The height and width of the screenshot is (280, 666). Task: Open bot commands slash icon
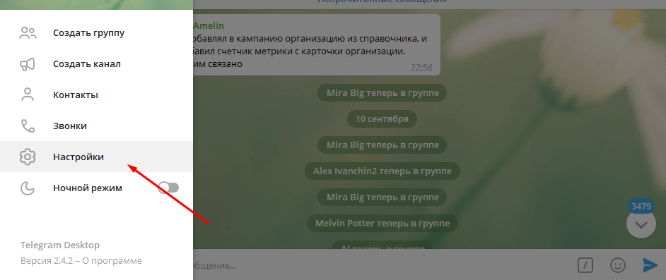585,265
